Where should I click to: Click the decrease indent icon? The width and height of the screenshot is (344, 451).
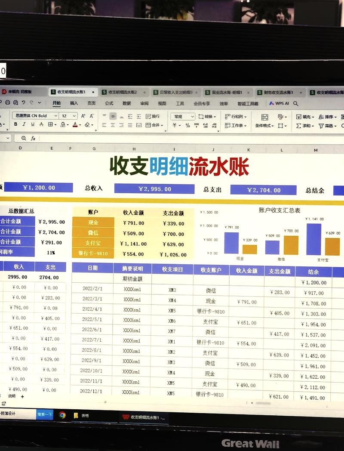(130, 116)
